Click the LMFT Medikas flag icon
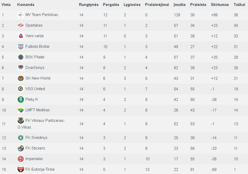This screenshot has height=174, width=248. tap(21, 110)
